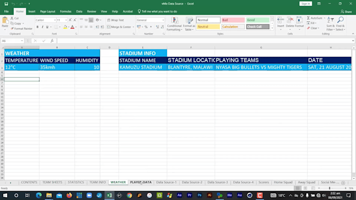
Task: Open the Scorers sheet tab
Action: pos(263,182)
